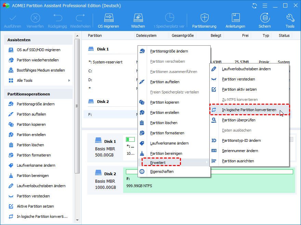Viewport: 301px width, 225px height.
Task: Open the Tools wrench icon
Action: (x=290, y=18)
